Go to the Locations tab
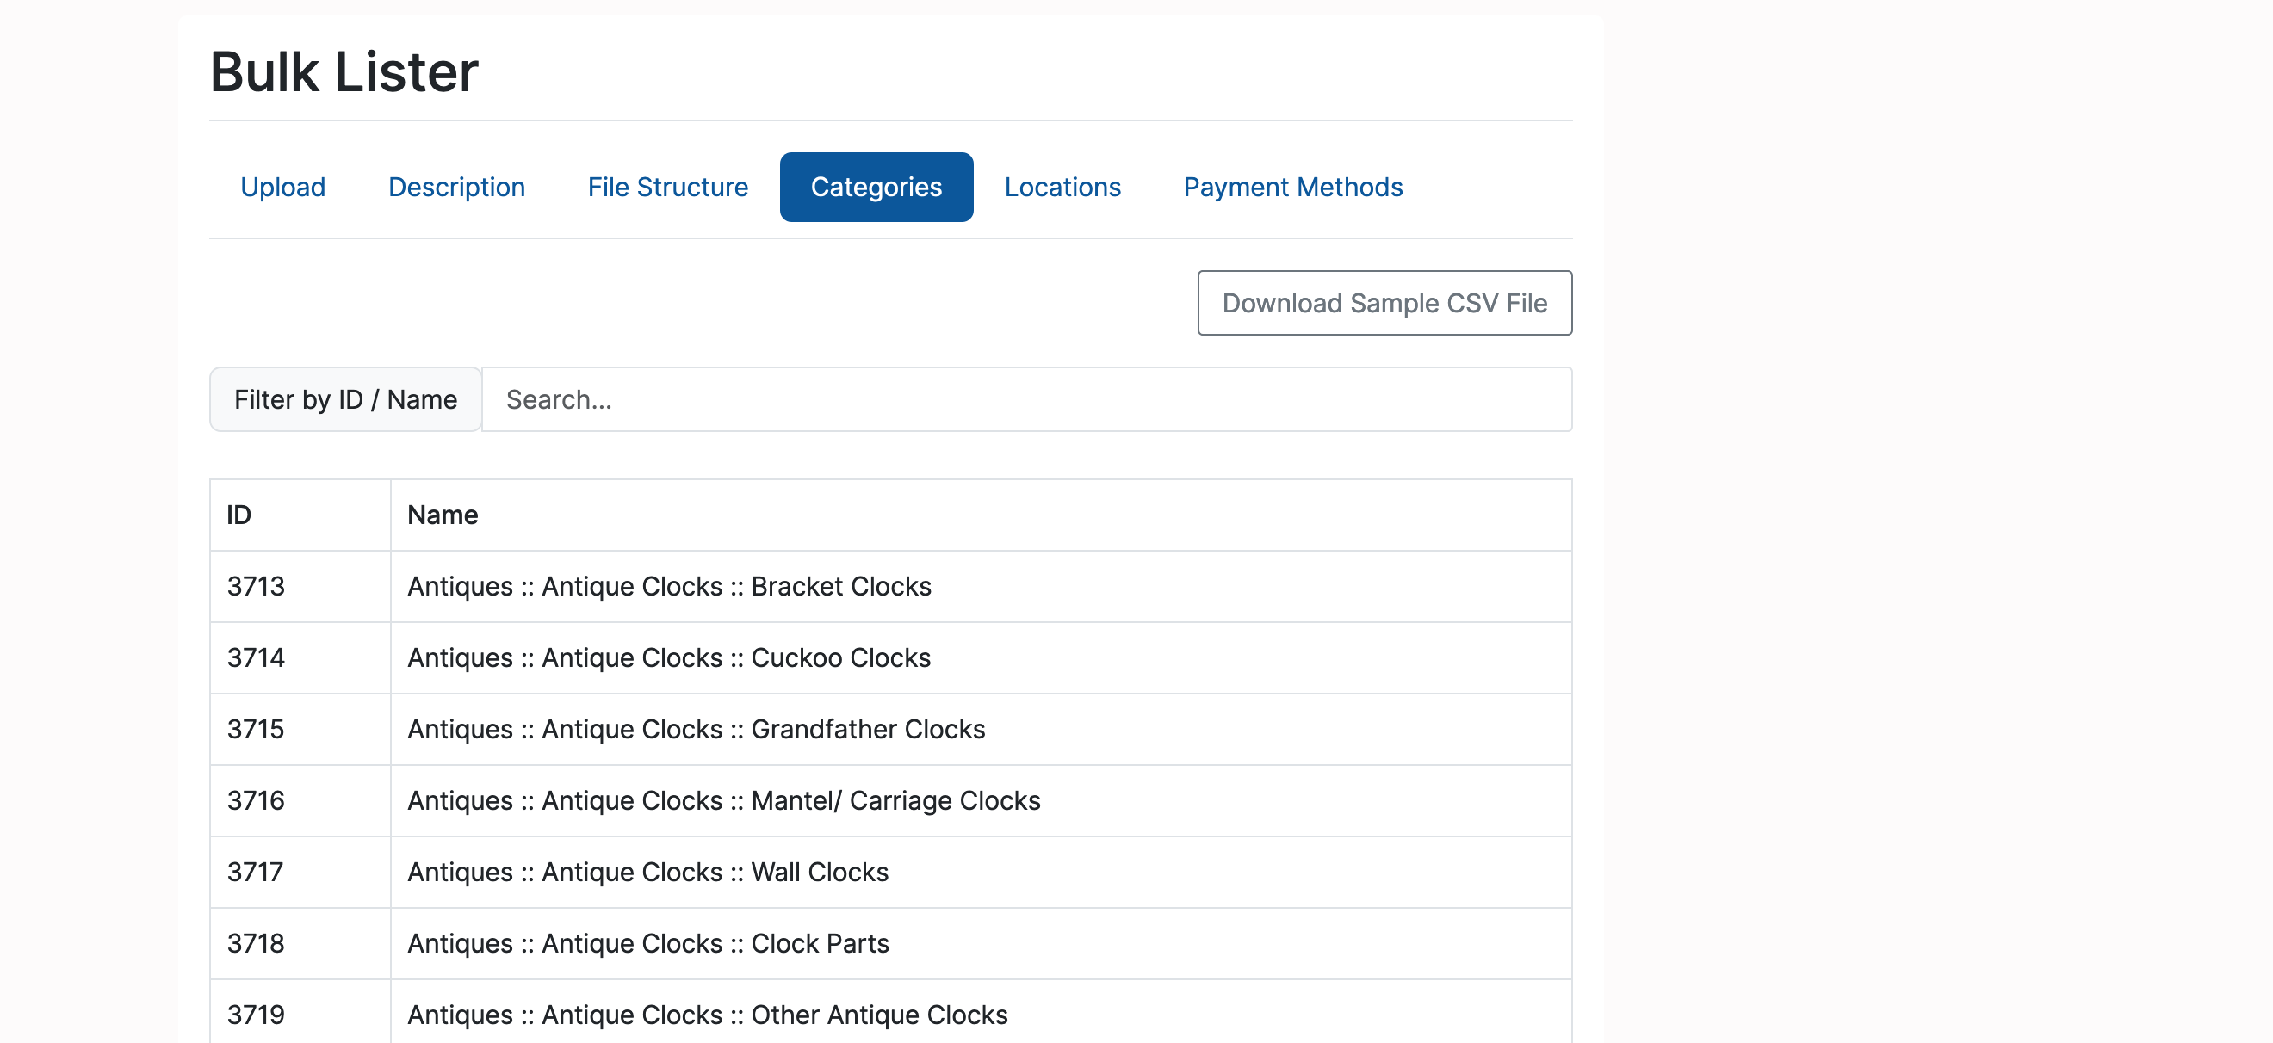 [x=1062, y=187]
